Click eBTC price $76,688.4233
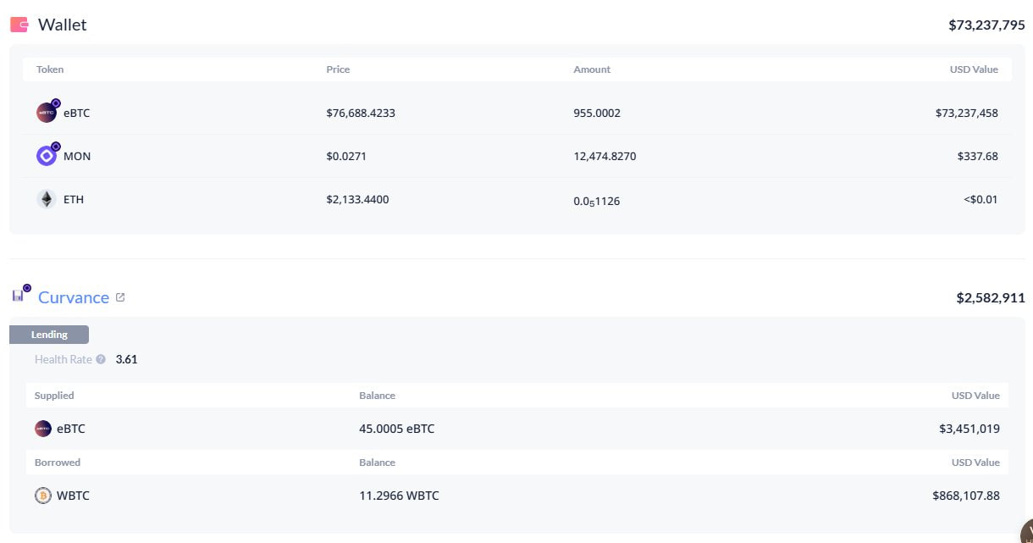The width and height of the screenshot is (1033, 543). (361, 113)
